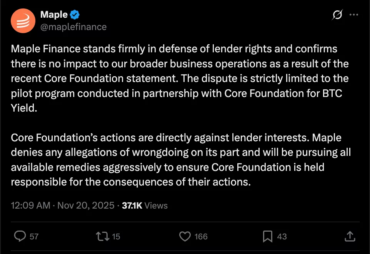Toggle repost via the retweet arrows
Image resolution: width=370 pixels, height=254 pixels.
click(x=103, y=236)
